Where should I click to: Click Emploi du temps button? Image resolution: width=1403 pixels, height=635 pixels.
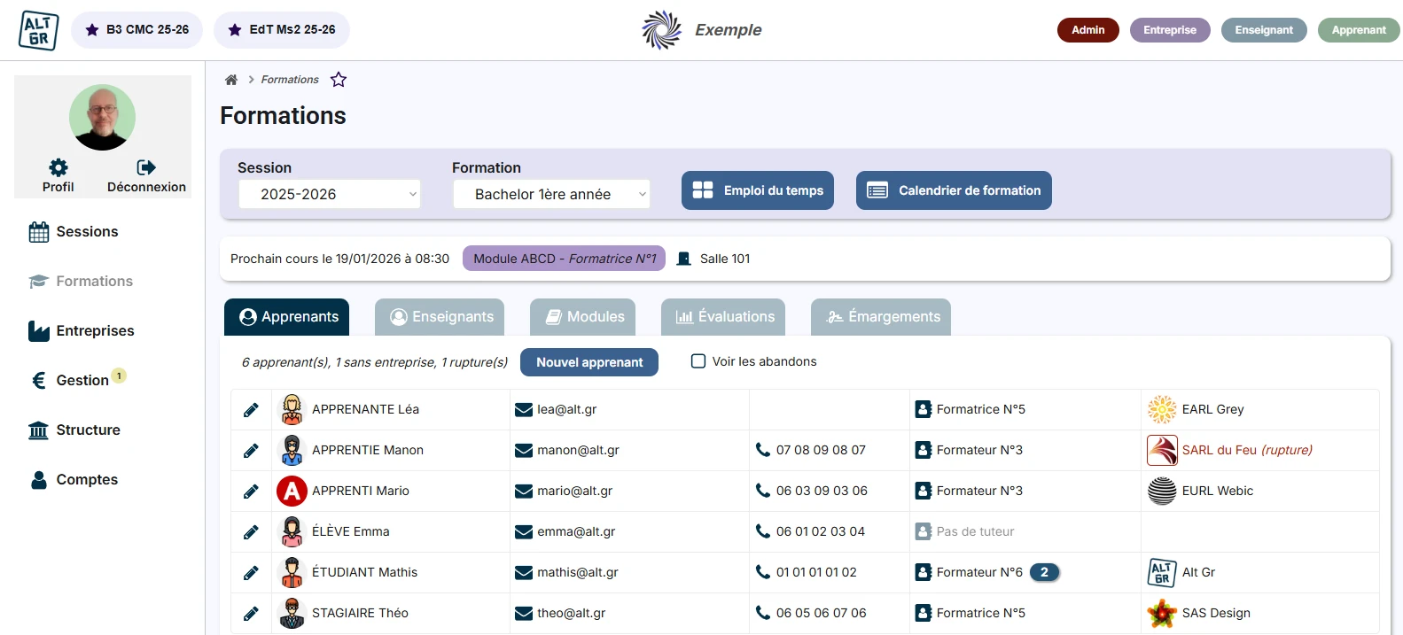(758, 190)
